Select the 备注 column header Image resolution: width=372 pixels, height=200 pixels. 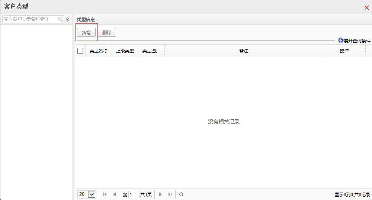coord(244,51)
